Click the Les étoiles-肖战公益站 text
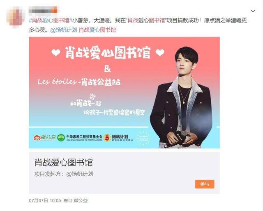 79,82
